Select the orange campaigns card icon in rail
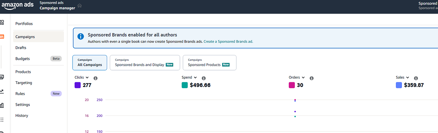The height and width of the screenshot is (133, 438). pos(2,37)
